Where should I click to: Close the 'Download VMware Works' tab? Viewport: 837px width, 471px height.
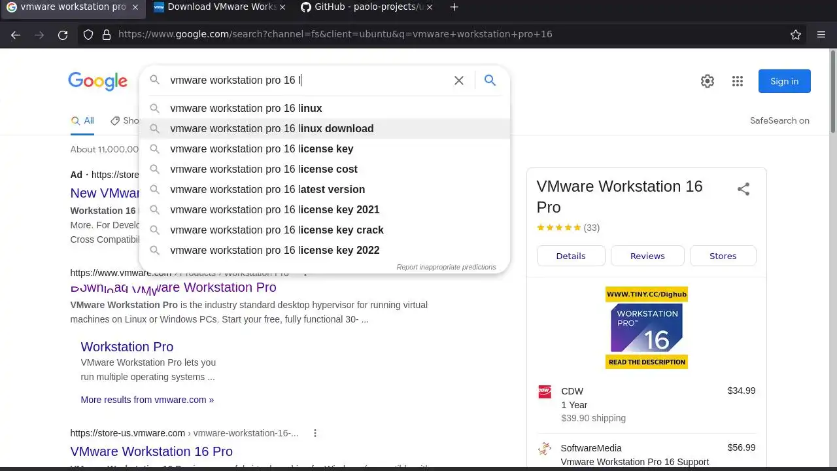coord(282,7)
